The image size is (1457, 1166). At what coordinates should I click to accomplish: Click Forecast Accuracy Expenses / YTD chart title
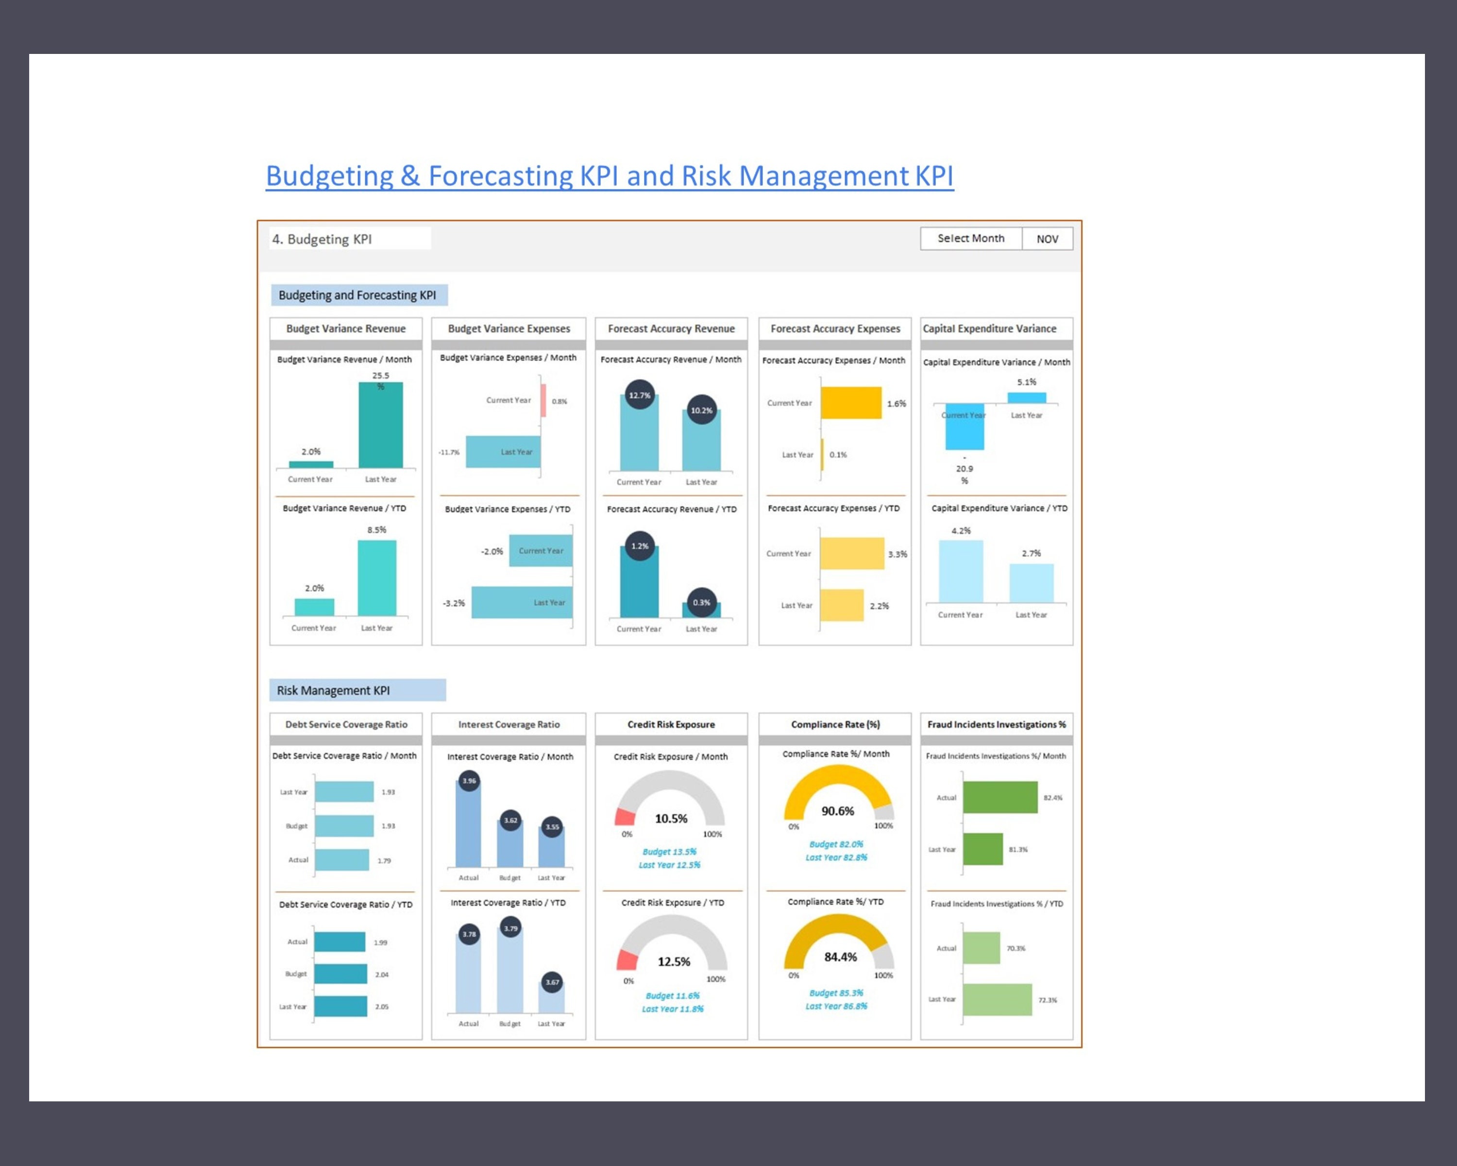pyautogui.click(x=834, y=508)
